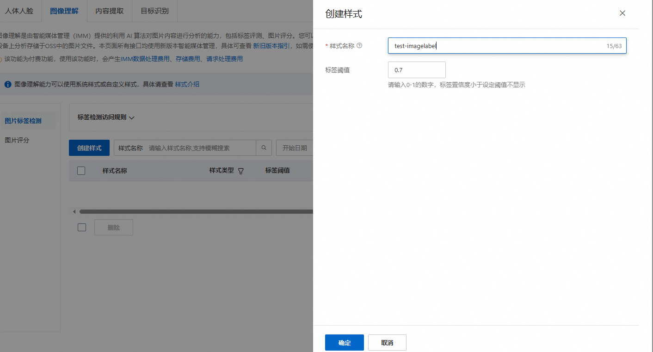
Task: Click the 取消 button
Action: click(387, 343)
